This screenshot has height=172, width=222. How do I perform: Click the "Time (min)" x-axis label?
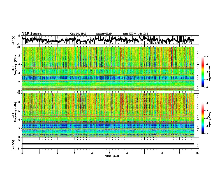[x=112, y=156]
